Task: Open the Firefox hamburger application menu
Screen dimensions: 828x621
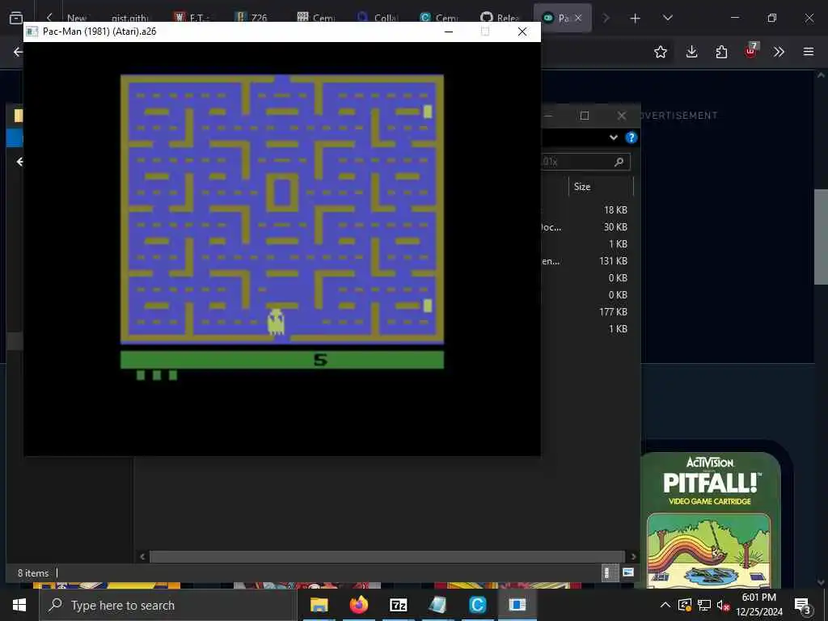Action: [x=809, y=52]
